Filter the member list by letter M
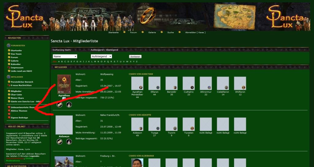 click(95, 62)
